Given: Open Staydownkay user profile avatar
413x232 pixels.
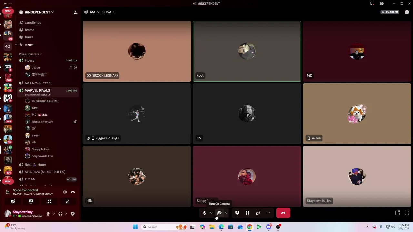Looking at the screenshot, I should [8, 214].
